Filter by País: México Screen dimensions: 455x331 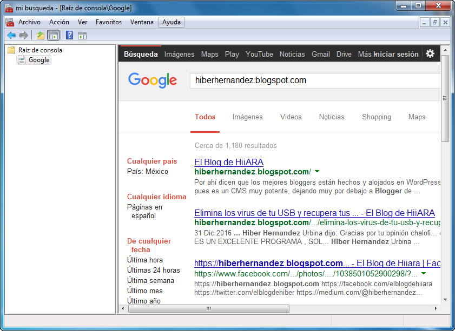(147, 171)
